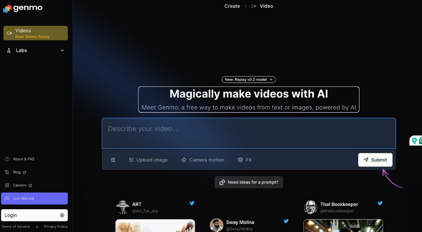Image resolution: width=422 pixels, height=232 pixels.
Task: Click the Video breadcrumb
Action: click(266, 6)
